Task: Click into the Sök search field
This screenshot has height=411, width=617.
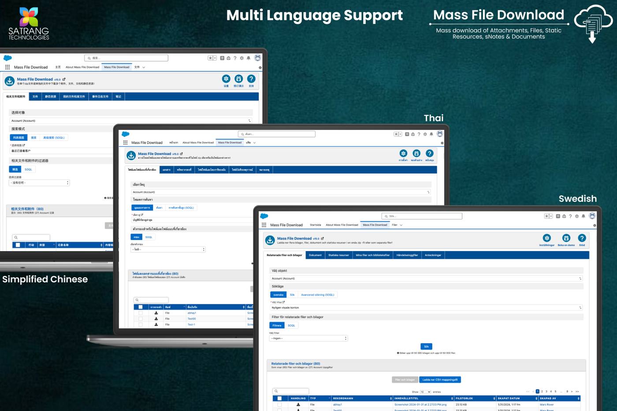Action: point(422,216)
